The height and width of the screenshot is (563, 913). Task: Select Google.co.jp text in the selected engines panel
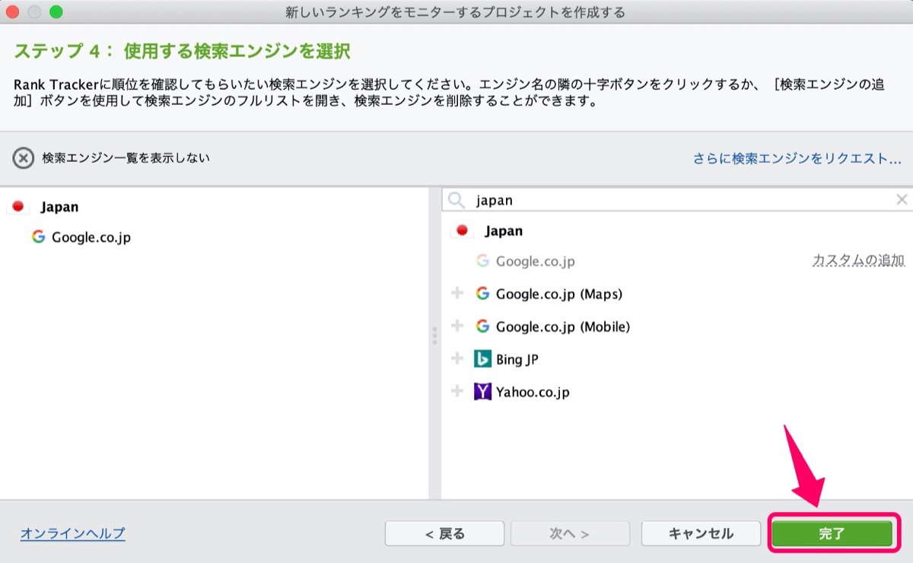point(91,237)
